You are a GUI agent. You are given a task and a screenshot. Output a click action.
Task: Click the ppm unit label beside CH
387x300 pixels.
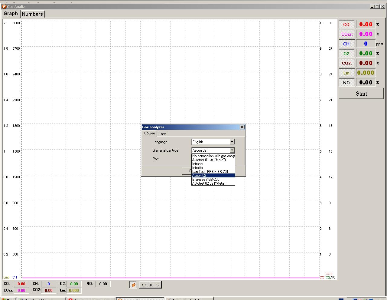(379, 44)
